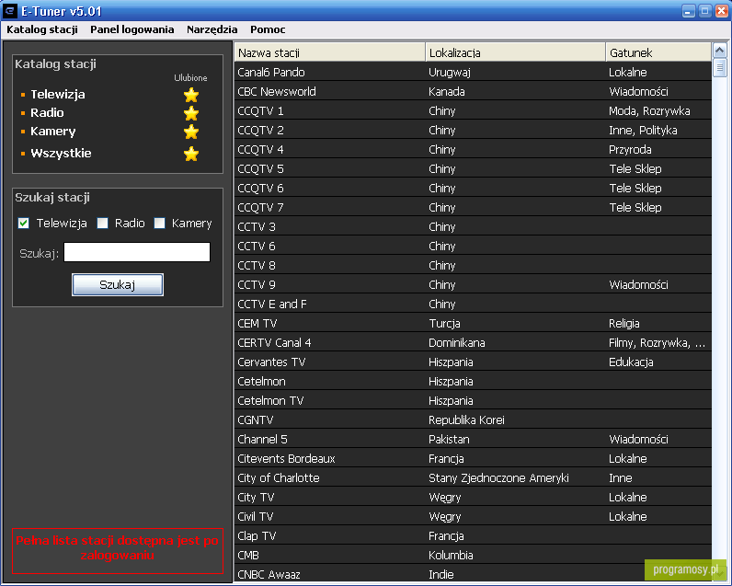The image size is (732, 586).
Task: Click the station list scrollbar thumb
Action: pos(720,68)
